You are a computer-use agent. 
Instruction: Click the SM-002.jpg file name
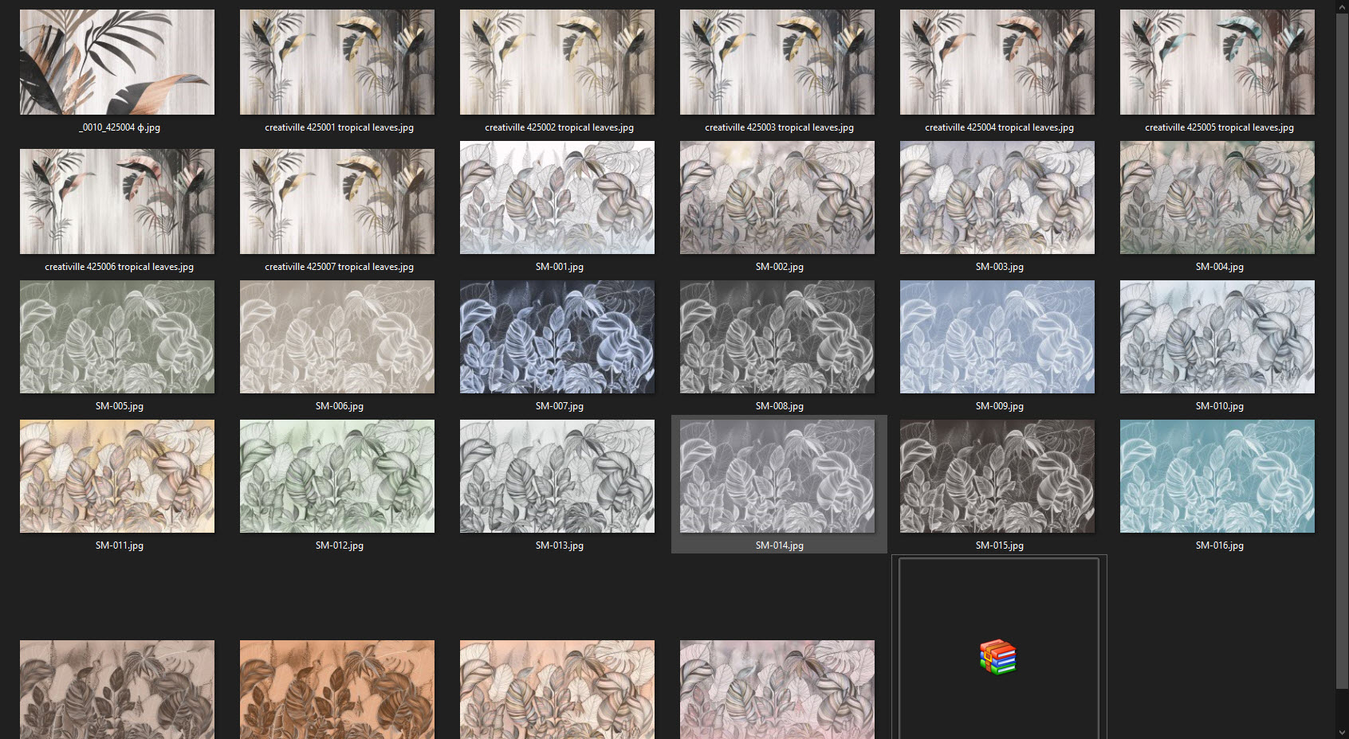click(779, 267)
